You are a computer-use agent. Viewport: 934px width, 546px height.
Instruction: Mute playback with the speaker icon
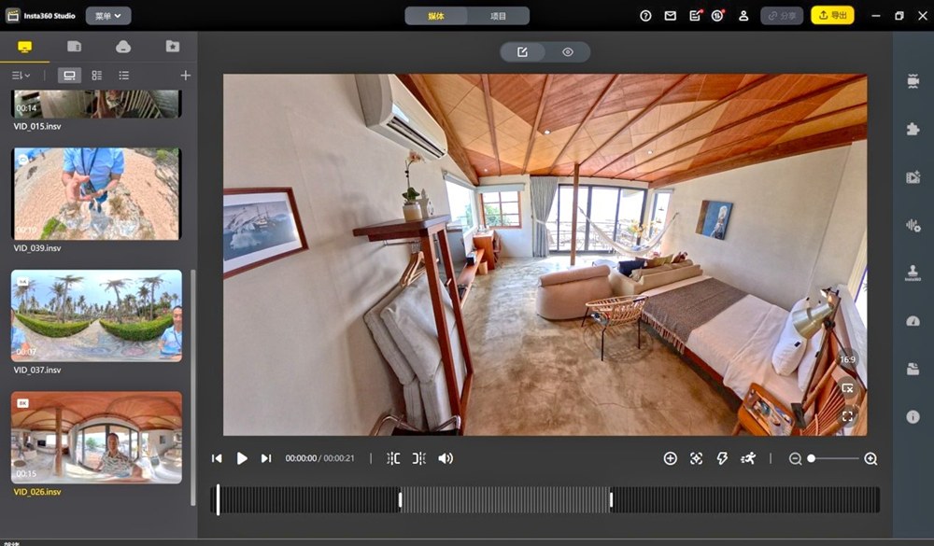click(x=446, y=458)
